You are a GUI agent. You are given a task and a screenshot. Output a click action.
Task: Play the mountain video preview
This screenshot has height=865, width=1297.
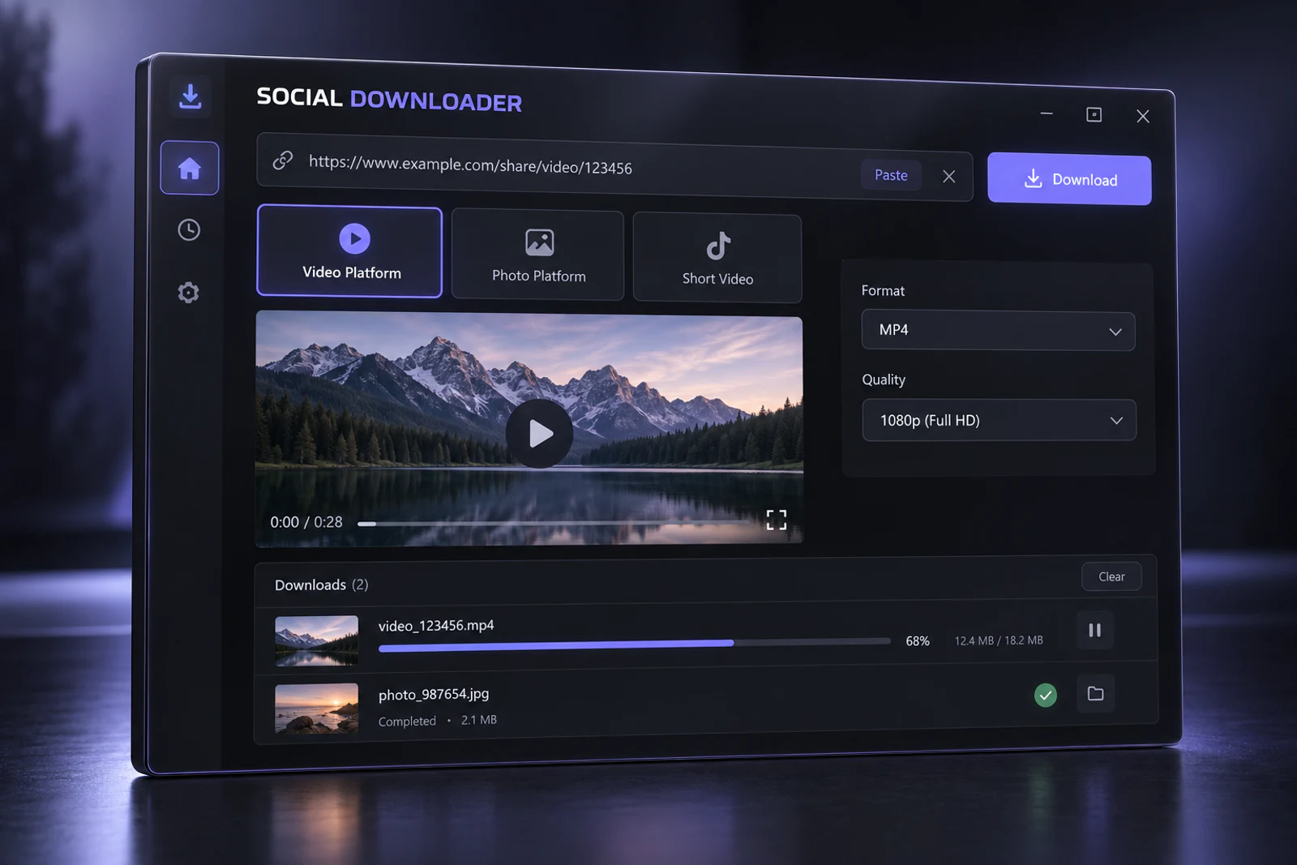540,434
